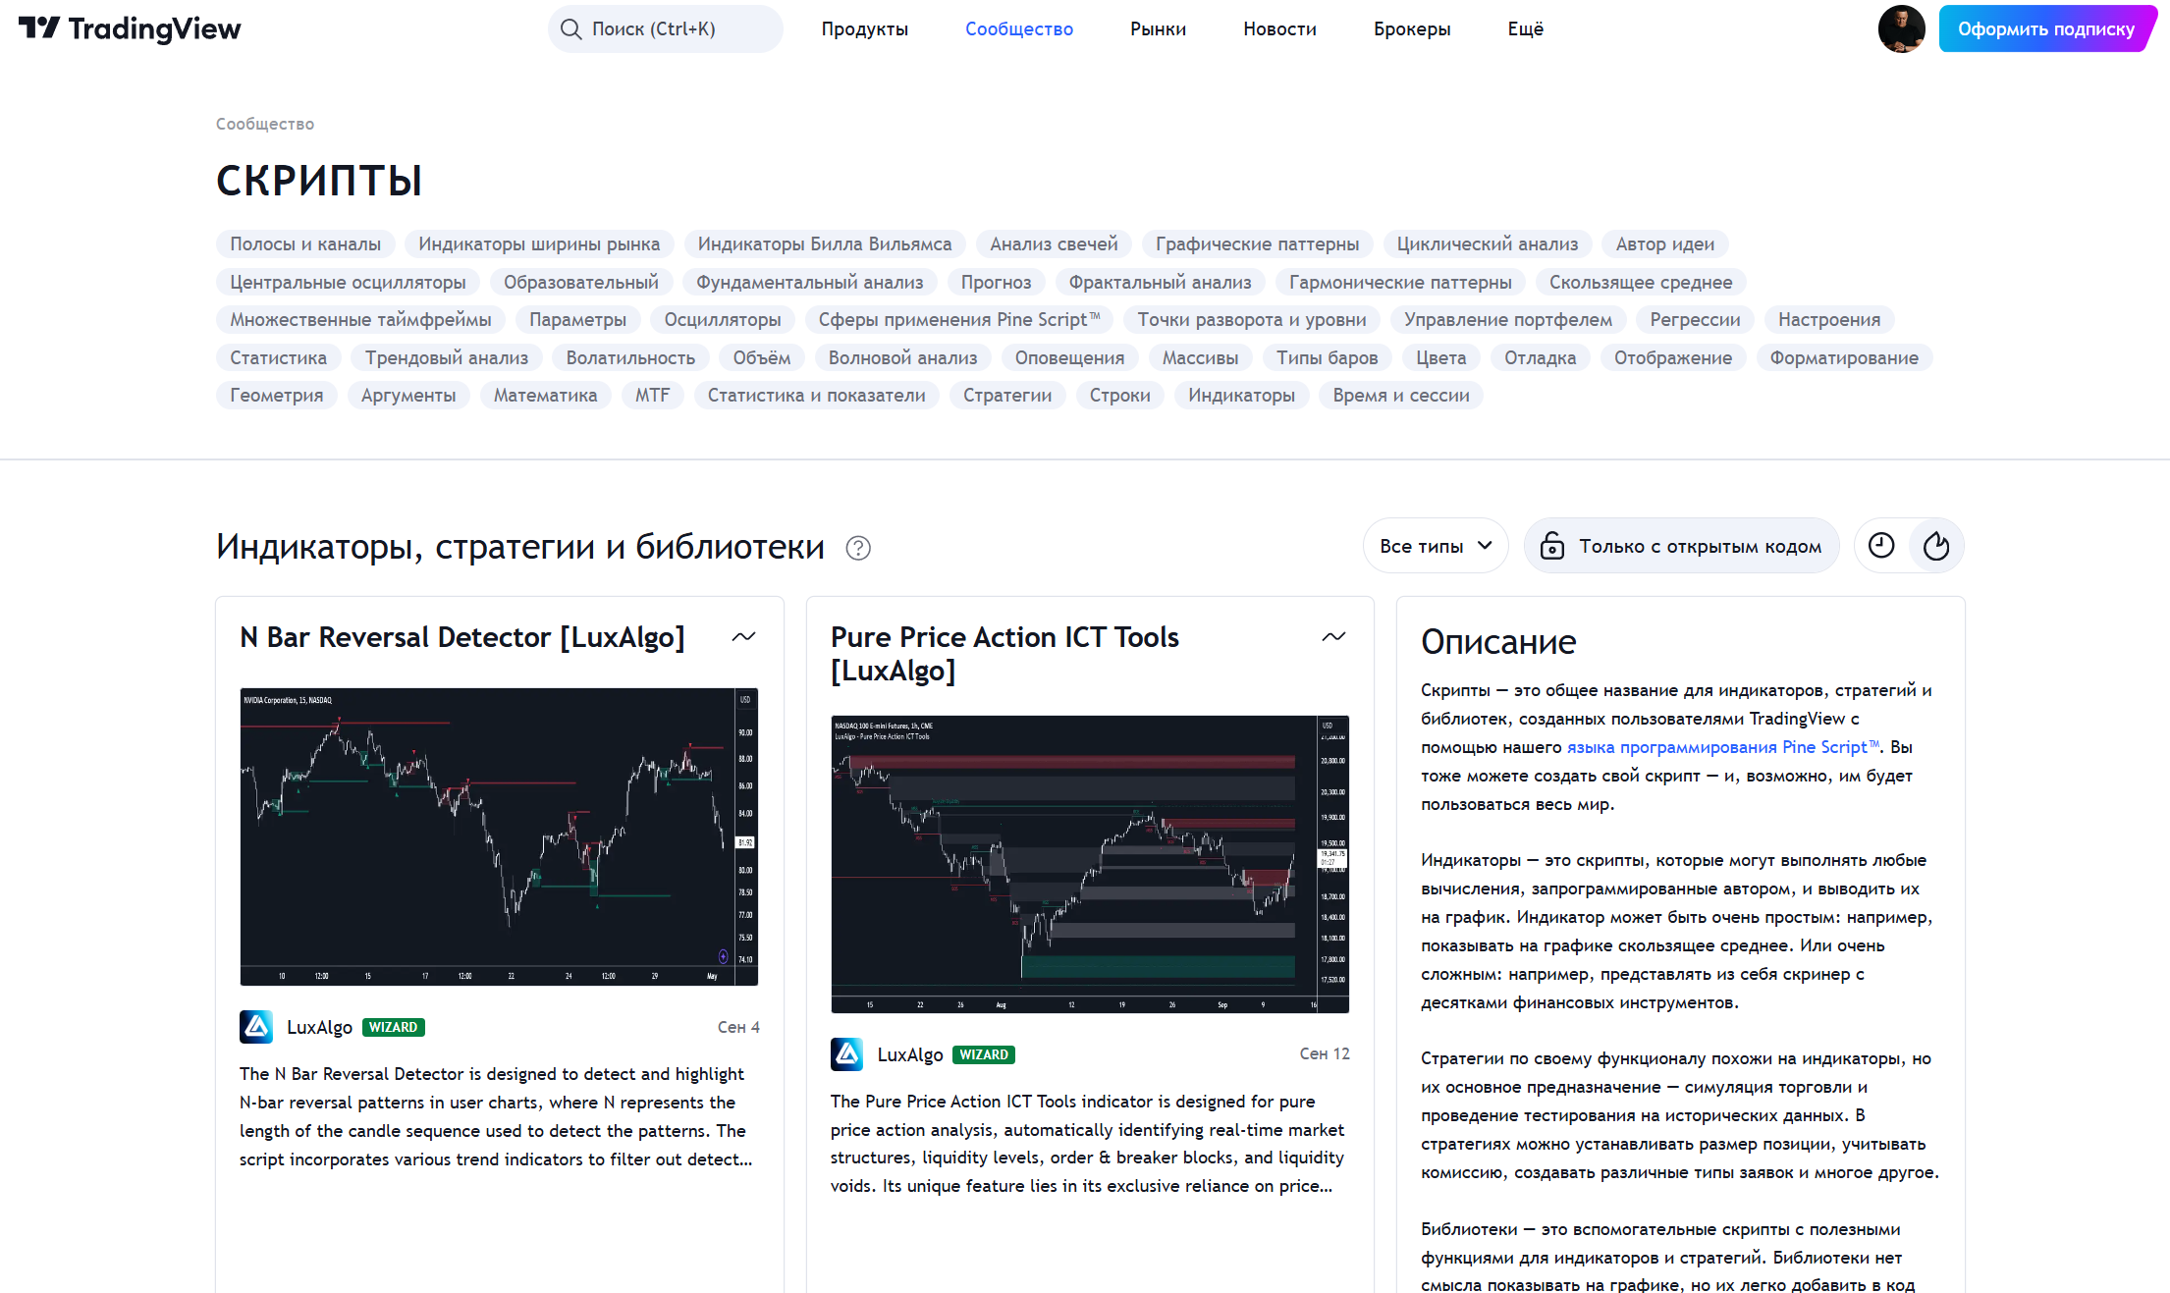The image size is (2170, 1293).
Task: Click the Сообщество breadcrumb link
Action: click(x=265, y=124)
